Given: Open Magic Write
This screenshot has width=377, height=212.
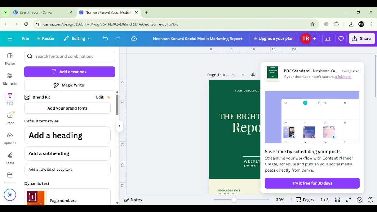Looking at the screenshot, I should (70, 85).
